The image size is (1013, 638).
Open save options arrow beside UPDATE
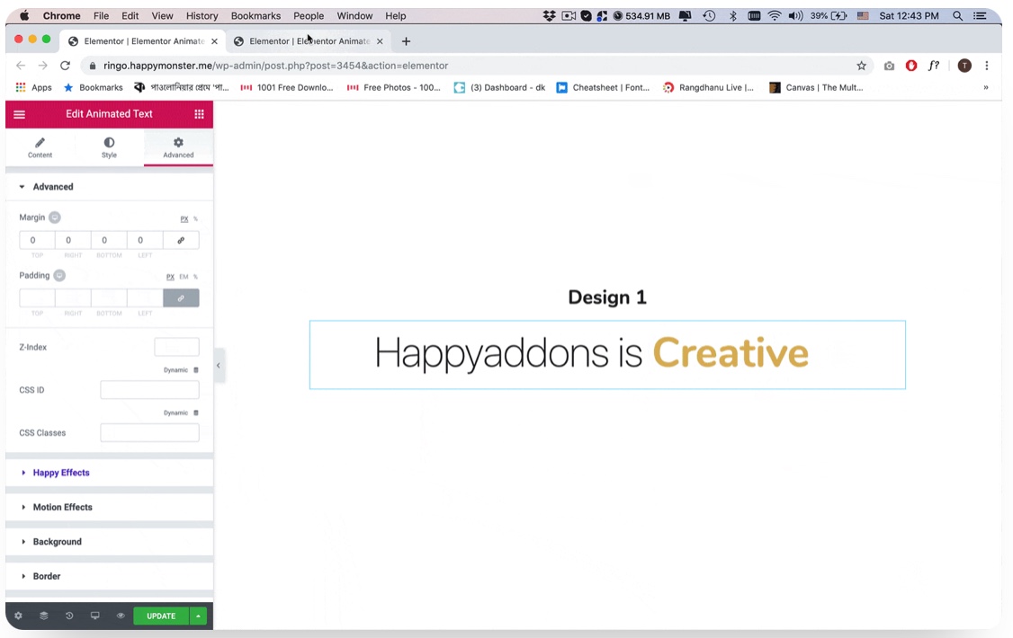click(198, 616)
